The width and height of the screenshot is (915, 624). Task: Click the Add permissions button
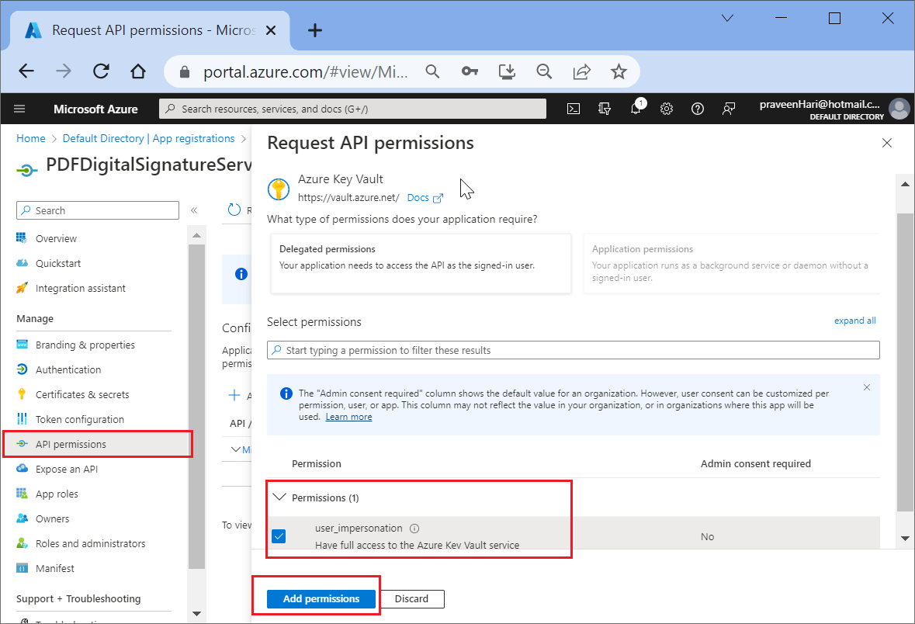[x=321, y=599]
